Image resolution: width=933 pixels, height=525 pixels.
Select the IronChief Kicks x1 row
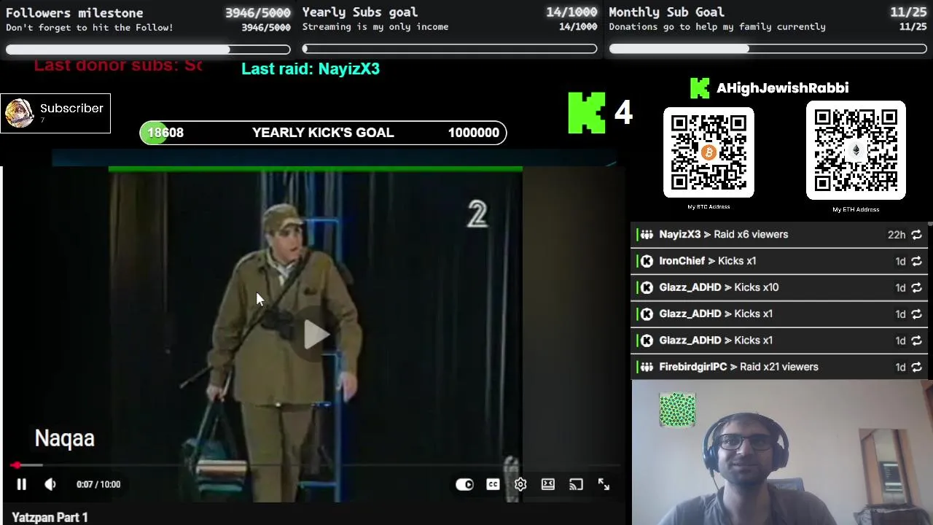coord(779,261)
